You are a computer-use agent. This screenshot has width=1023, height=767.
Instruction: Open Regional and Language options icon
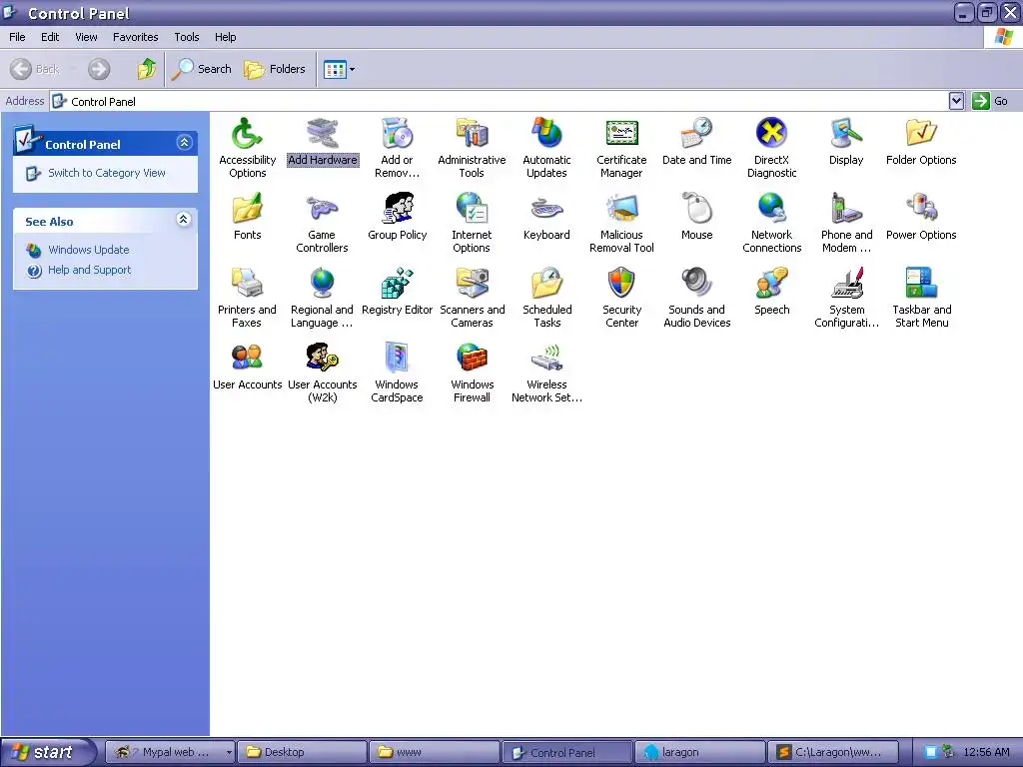(323, 284)
